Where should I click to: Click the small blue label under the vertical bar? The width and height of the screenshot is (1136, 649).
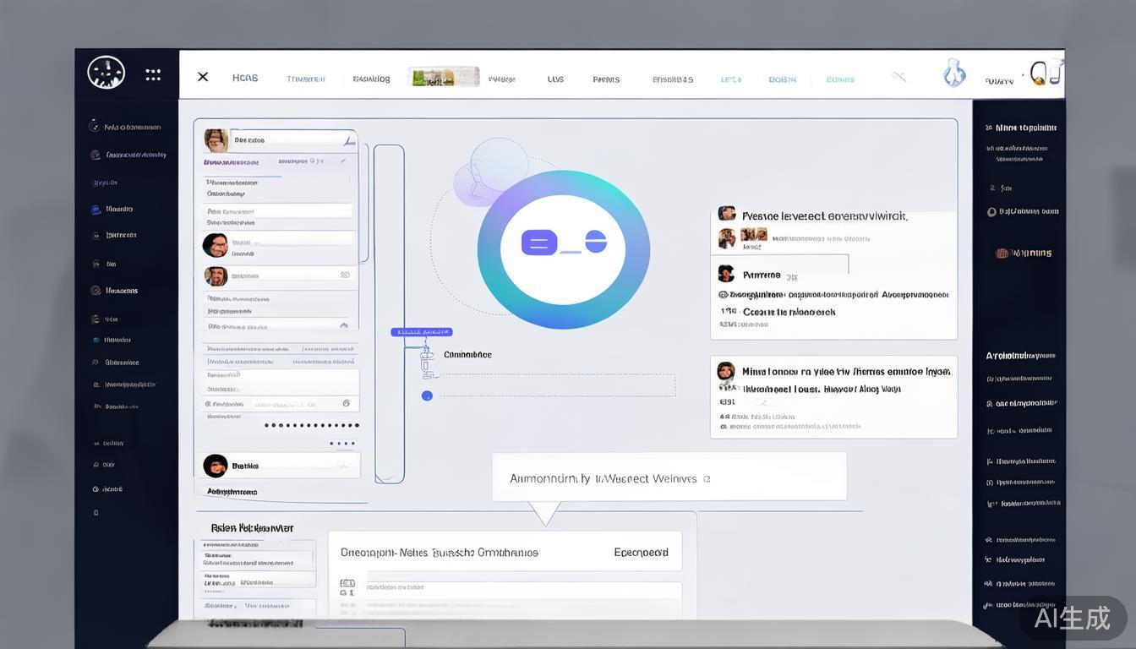(x=421, y=332)
